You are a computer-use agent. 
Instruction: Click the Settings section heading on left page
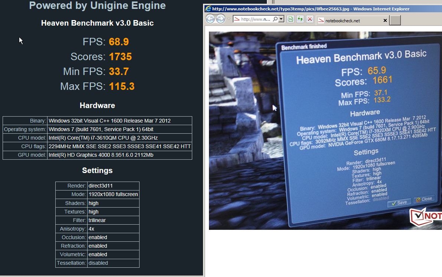tap(97, 170)
